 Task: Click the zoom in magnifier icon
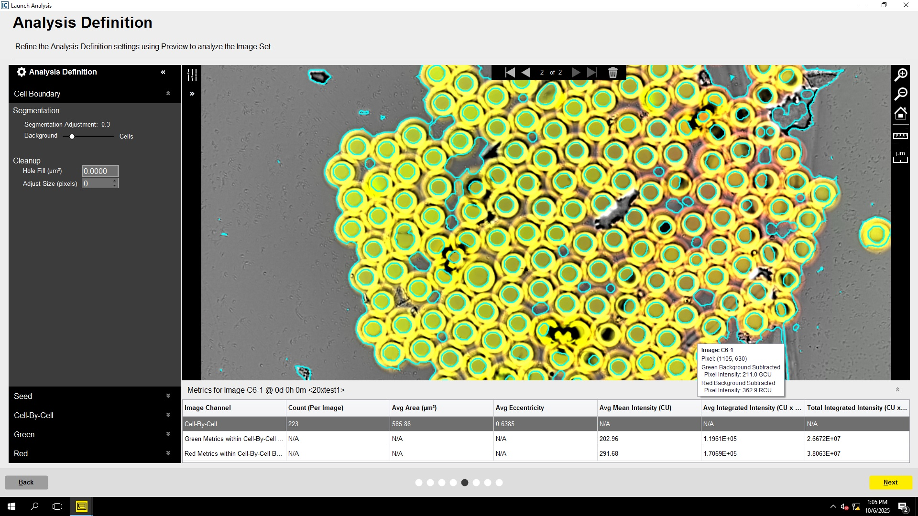[901, 75]
